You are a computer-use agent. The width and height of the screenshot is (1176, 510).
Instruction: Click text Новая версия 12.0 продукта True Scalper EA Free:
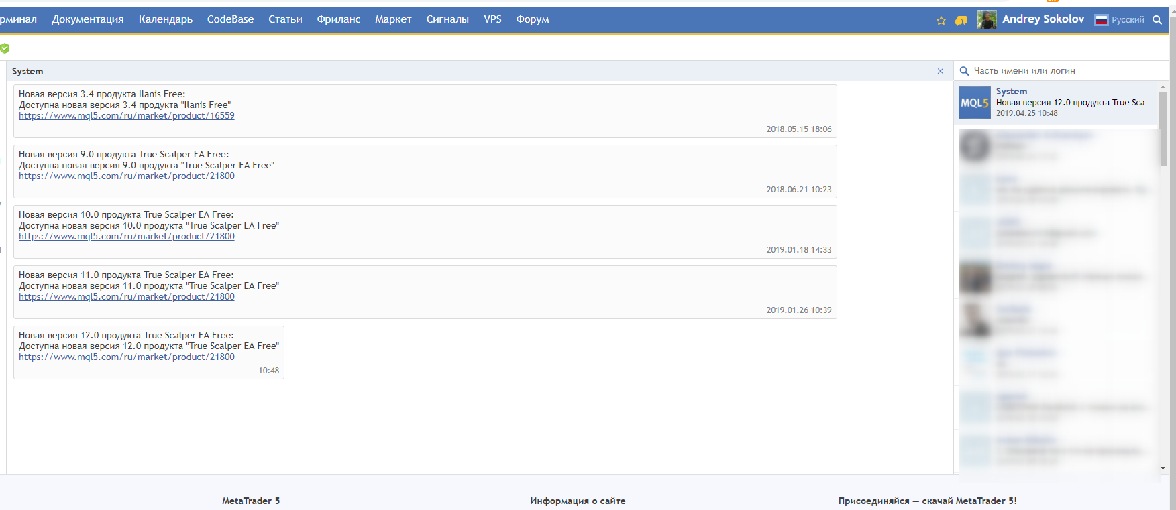(x=126, y=336)
